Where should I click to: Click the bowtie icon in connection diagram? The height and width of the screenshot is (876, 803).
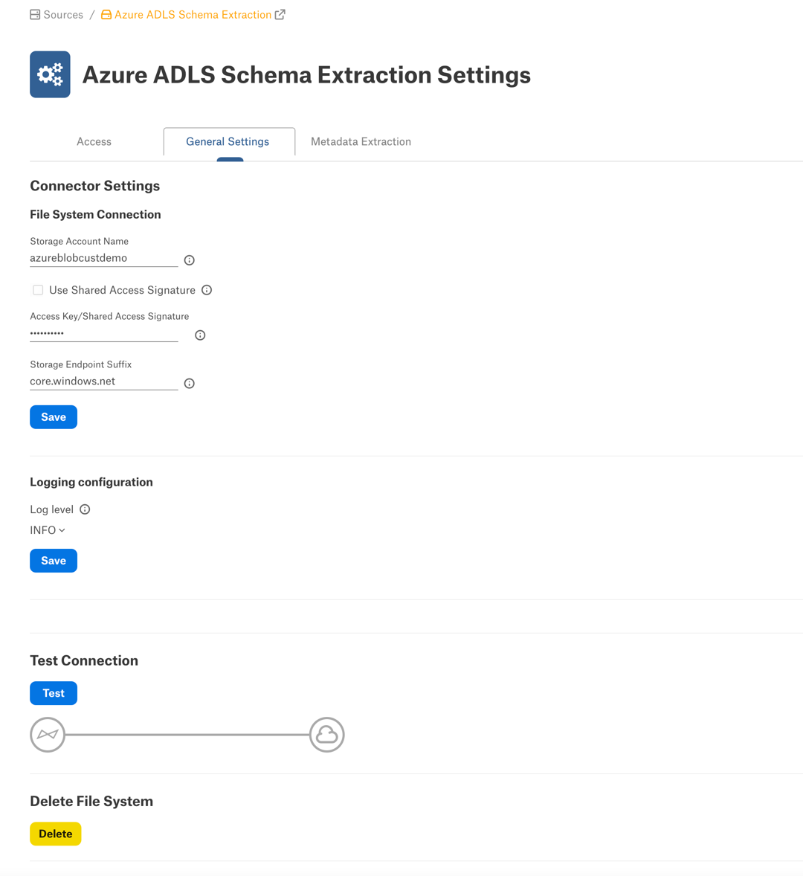coord(48,735)
